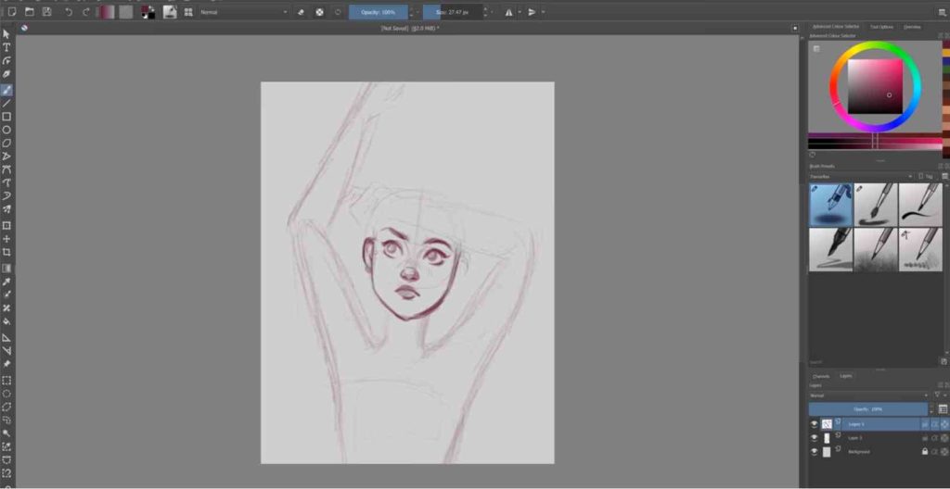The image size is (950, 489).
Task: Select the Dynamic Brush tool
Action: (x=6, y=196)
